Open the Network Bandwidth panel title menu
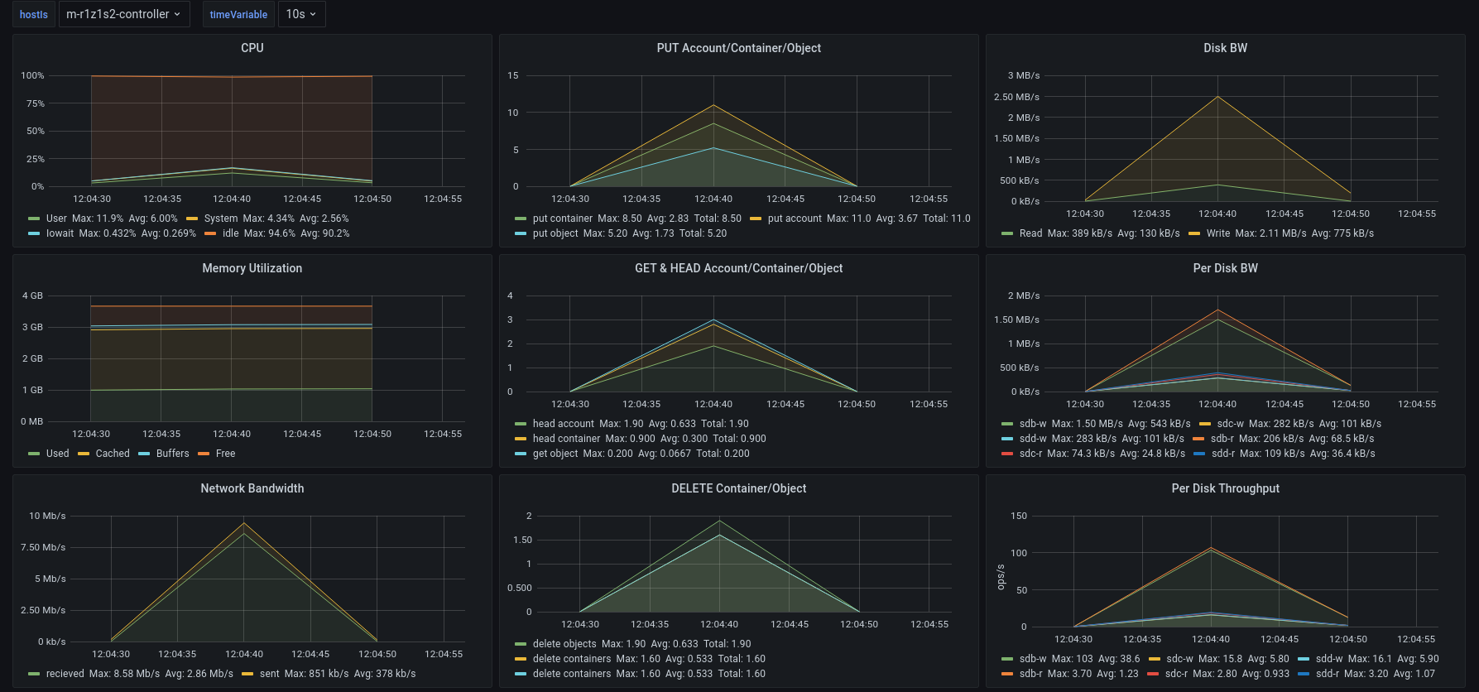The width and height of the screenshot is (1479, 692). 252,488
